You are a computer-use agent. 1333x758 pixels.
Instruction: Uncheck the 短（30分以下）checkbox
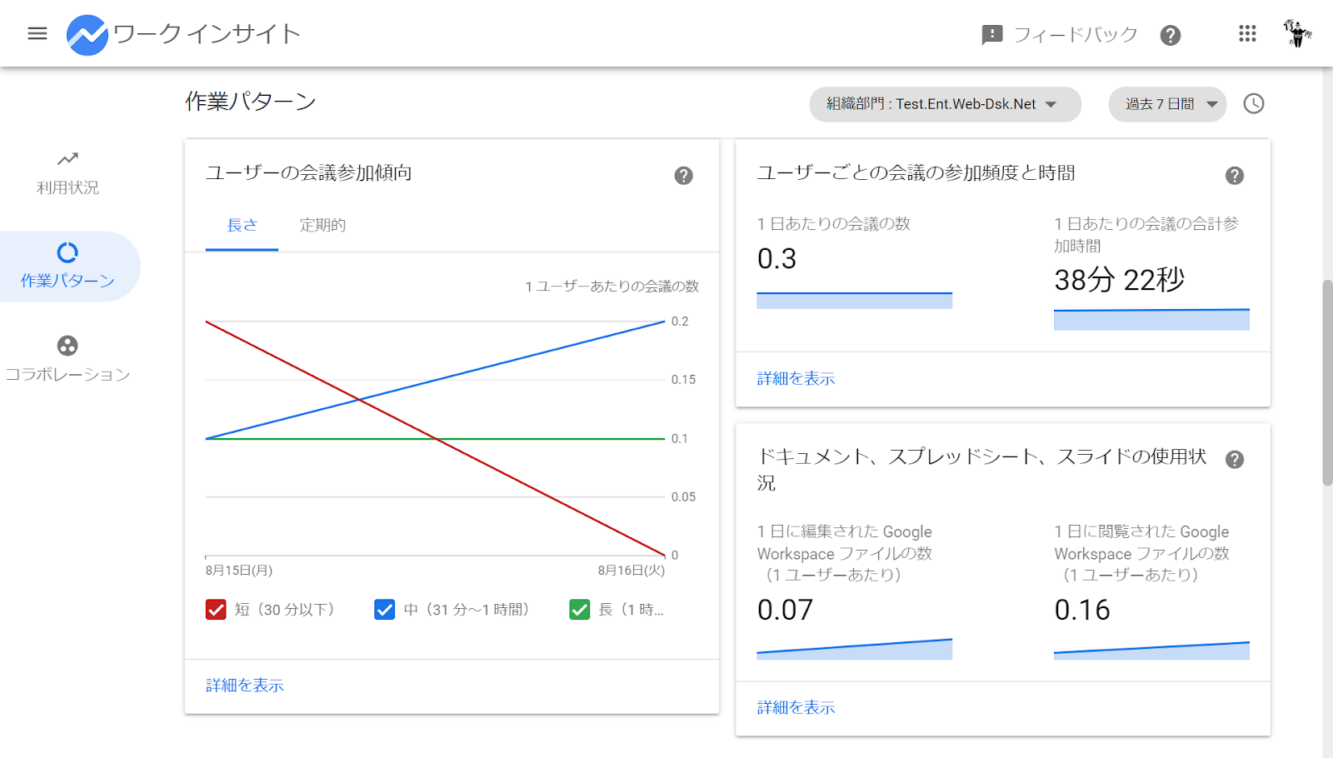click(216, 610)
